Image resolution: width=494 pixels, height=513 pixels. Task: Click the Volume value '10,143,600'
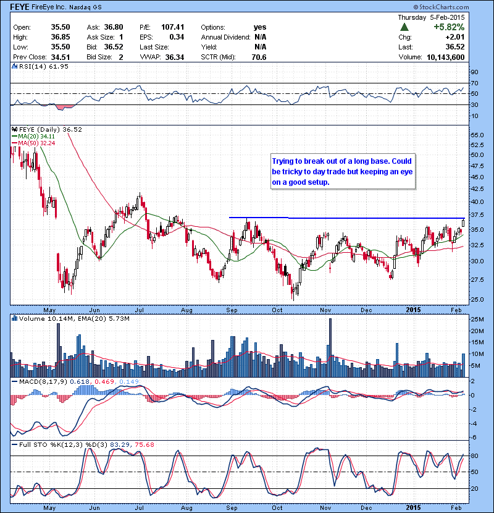pyautogui.click(x=446, y=57)
